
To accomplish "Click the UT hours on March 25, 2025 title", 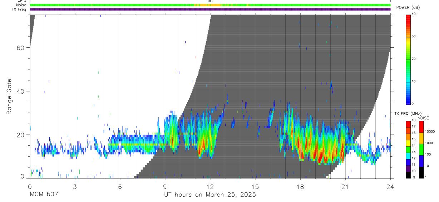I will tap(210, 195).
